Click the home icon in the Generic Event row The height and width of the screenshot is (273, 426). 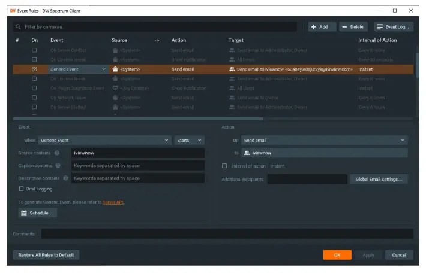click(115, 69)
